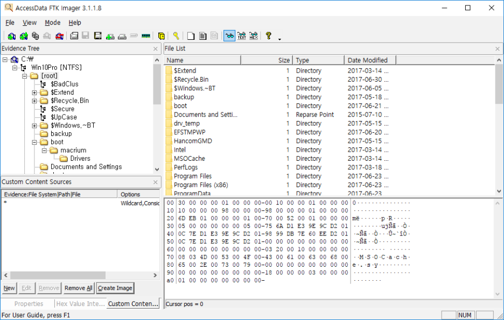This screenshot has width=504, height=320.
Task: Click the Remove All button
Action: (79, 288)
